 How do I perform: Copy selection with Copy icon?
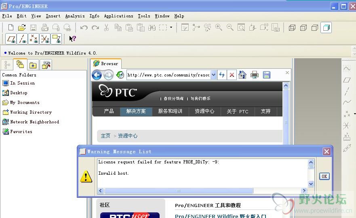[x=118, y=28]
